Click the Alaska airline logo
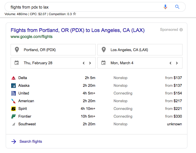 13,86
